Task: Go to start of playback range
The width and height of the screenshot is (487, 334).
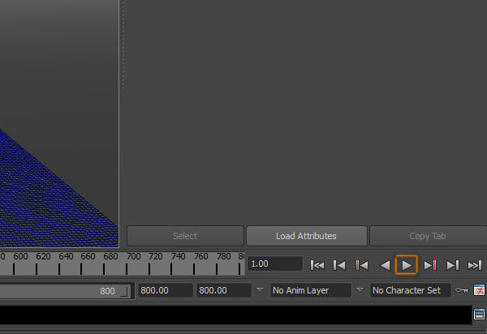Action: coord(318,265)
